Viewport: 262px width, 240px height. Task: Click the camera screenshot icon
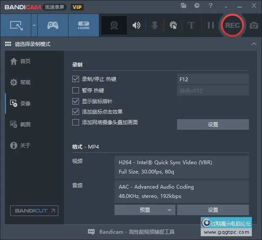(254, 25)
